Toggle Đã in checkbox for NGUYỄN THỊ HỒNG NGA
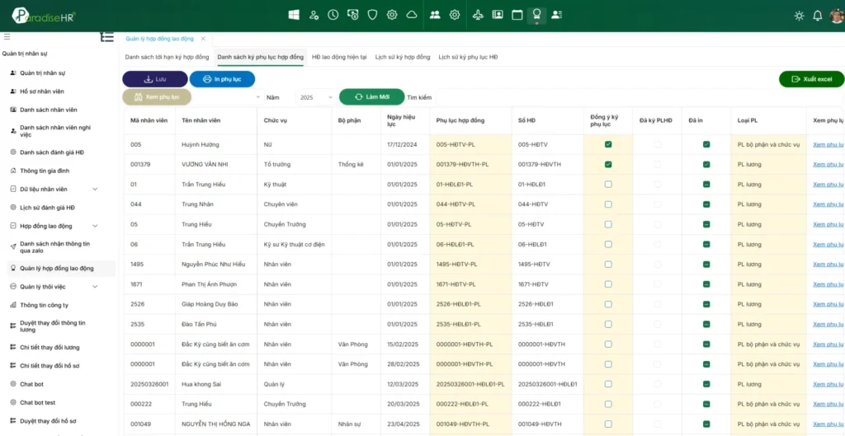This screenshot has width=845, height=436. coord(706,424)
